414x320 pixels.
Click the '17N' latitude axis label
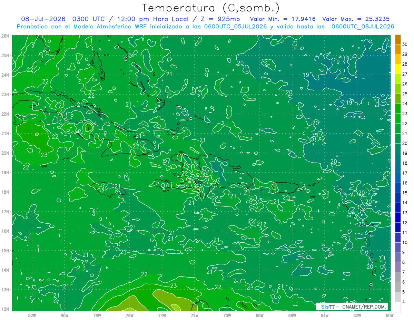click(x=5, y=212)
